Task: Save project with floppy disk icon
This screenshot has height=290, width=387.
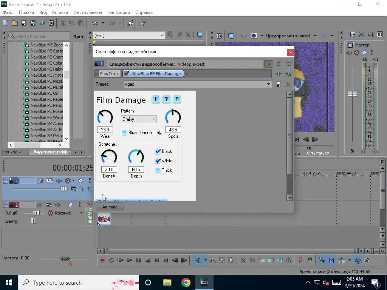Action: [24, 23]
